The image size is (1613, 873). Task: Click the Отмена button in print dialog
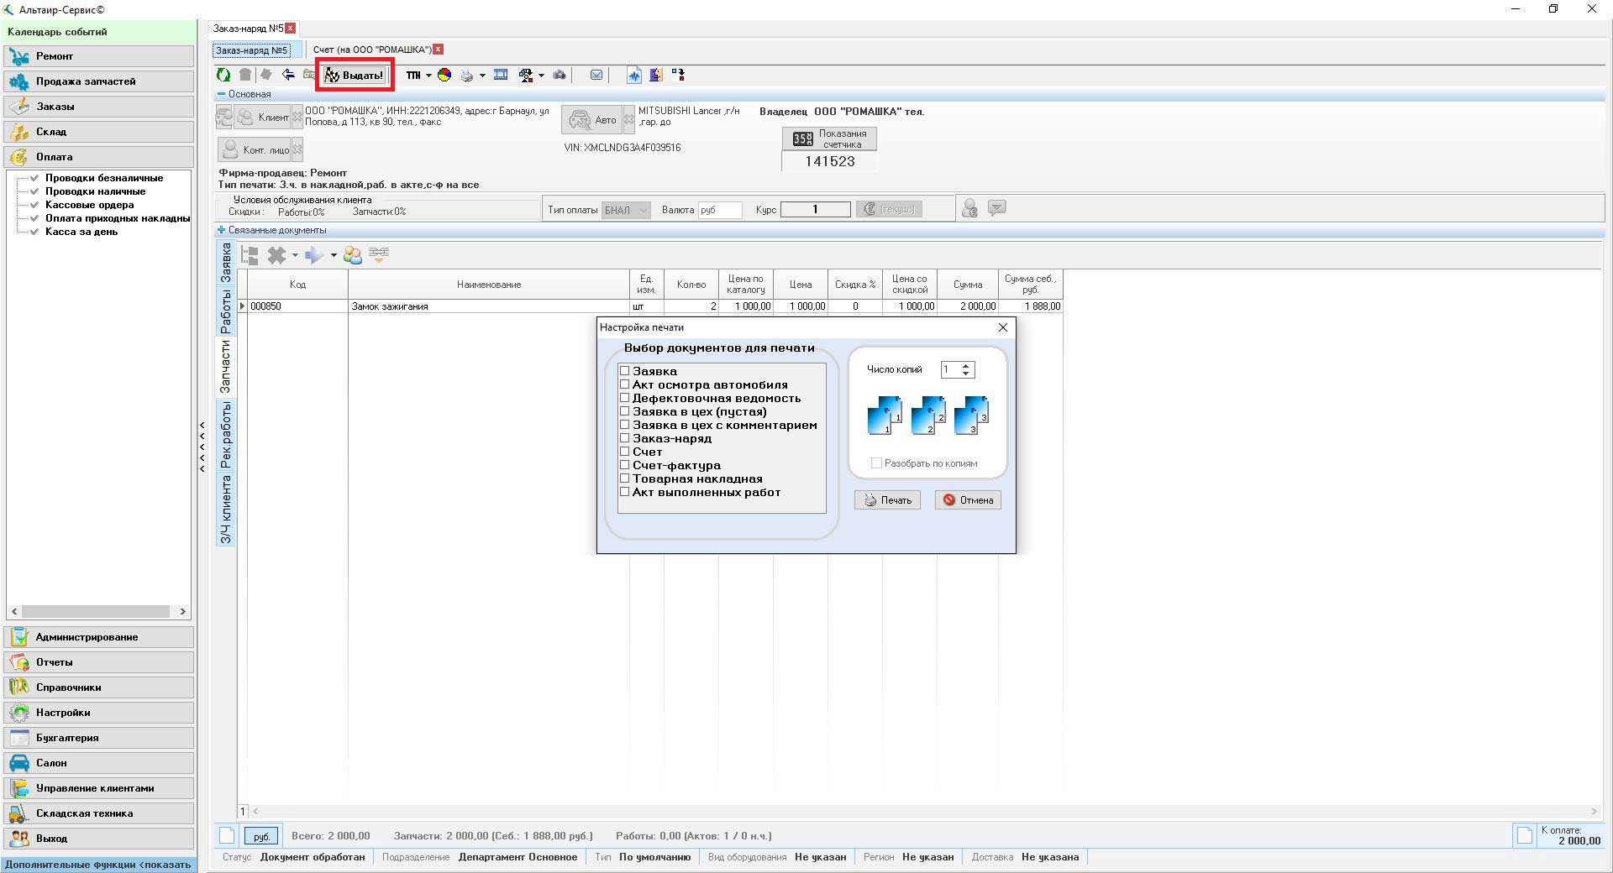[968, 499]
